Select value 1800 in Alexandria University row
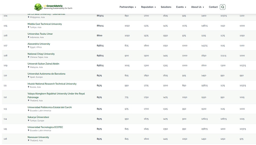This screenshot has width=256, height=145. tap(146, 46)
